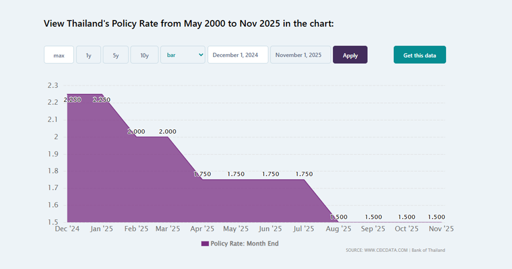Viewport: 512px width, 269px height.
Task: Select the 1y time range
Action: tap(89, 55)
